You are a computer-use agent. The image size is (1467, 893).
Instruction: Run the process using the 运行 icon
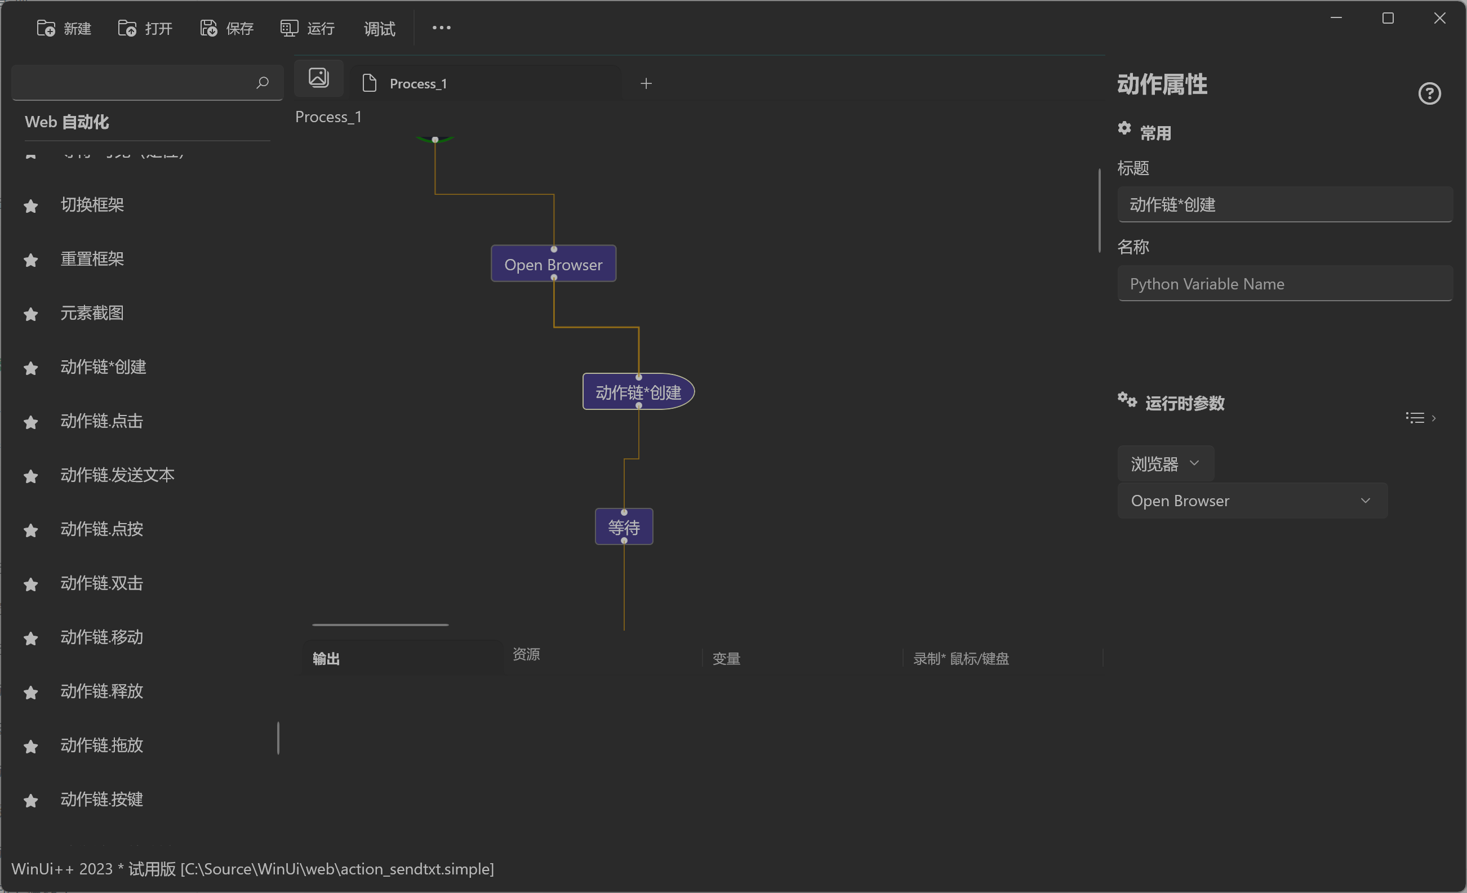(289, 28)
